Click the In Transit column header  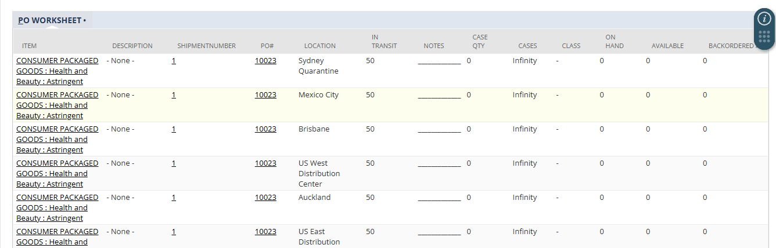coord(384,41)
